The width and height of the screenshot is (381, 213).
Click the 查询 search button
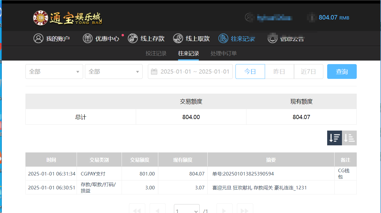[342, 71]
